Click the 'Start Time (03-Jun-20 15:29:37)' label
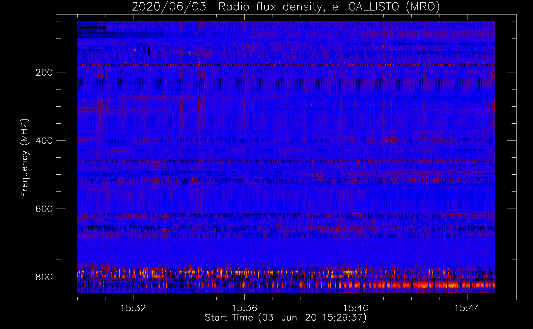This screenshot has width=533, height=329. (286, 318)
